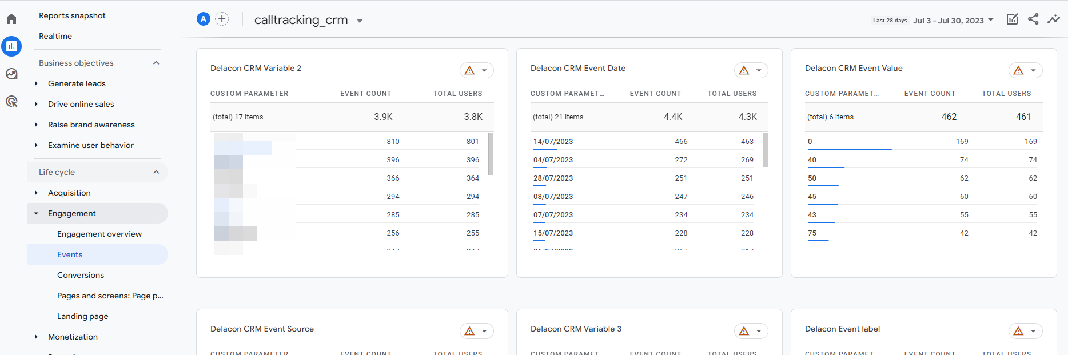Click warning icon on Delacon CRM Variable 2

469,70
